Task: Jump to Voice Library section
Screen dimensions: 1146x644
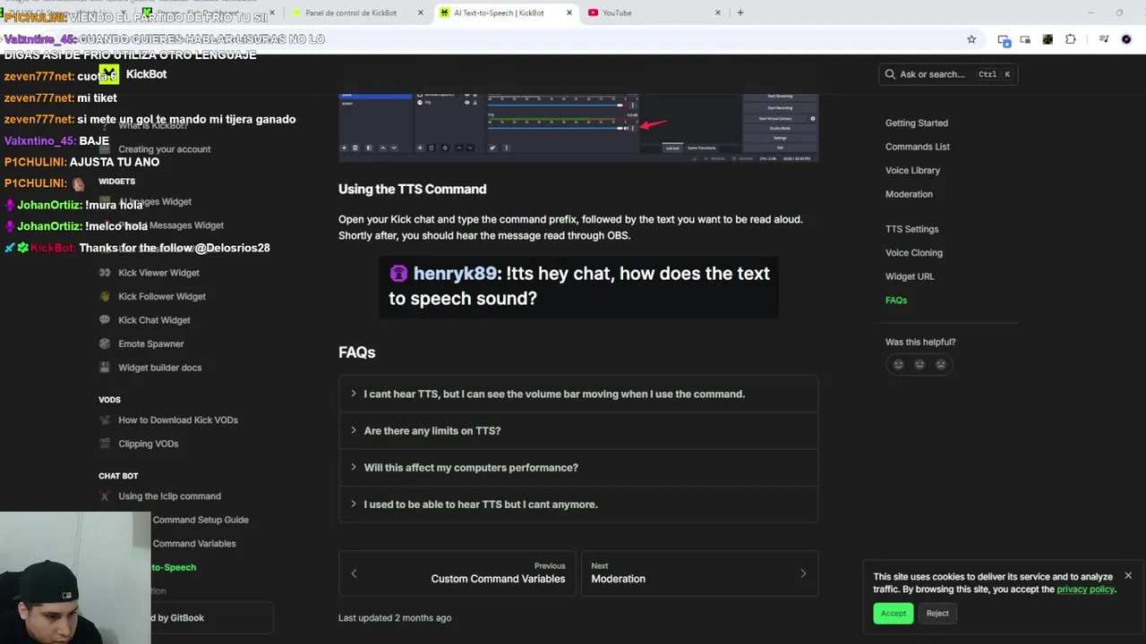Action: point(912,170)
